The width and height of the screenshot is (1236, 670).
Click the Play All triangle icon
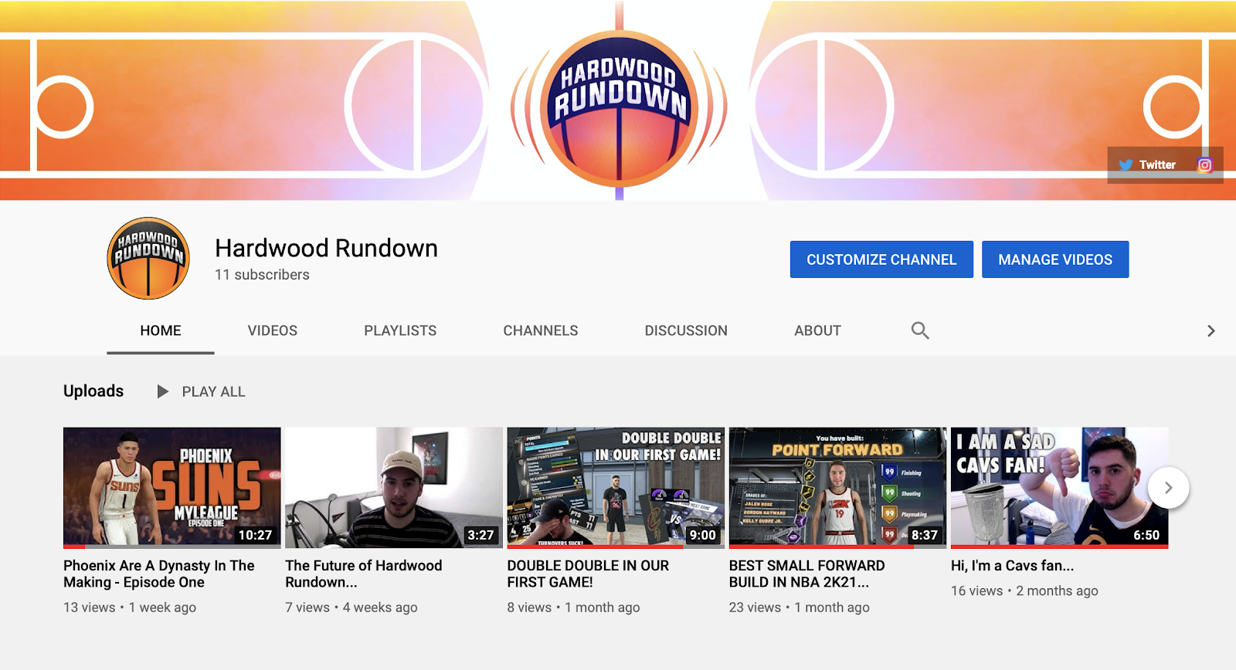click(x=162, y=391)
